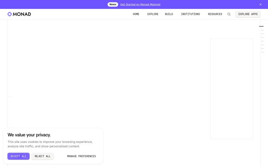Image resolution: width=268 pixels, height=167 pixels.
Task: Open the HOME menu item
Action: pos(136,14)
